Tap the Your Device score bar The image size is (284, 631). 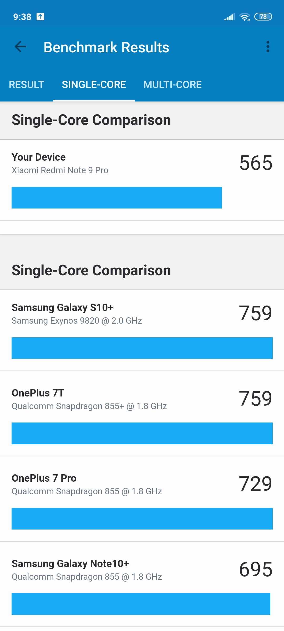[x=117, y=198]
